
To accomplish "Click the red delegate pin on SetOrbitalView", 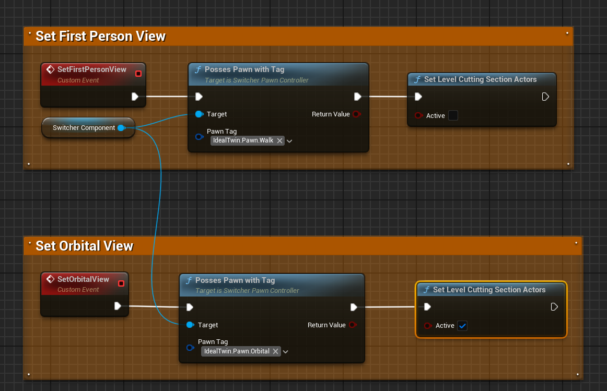I will pyautogui.click(x=121, y=283).
